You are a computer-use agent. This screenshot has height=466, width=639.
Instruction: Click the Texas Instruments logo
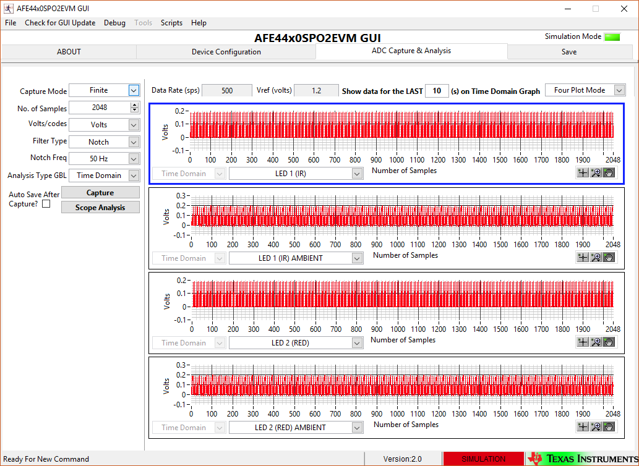coord(583,459)
